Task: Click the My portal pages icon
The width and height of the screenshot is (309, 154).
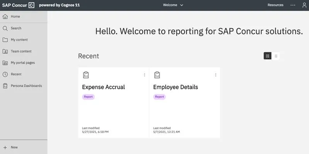Action: [x=5, y=63]
